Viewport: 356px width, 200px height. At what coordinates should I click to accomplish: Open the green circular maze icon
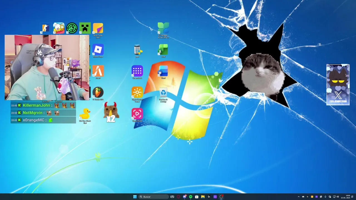point(72,28)
